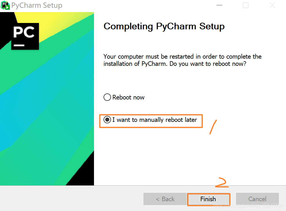Open the blog.csdn.net watermark link
The width and height of the screenshot is (286, 211).
pyautogui.click(x=248, y=206)
